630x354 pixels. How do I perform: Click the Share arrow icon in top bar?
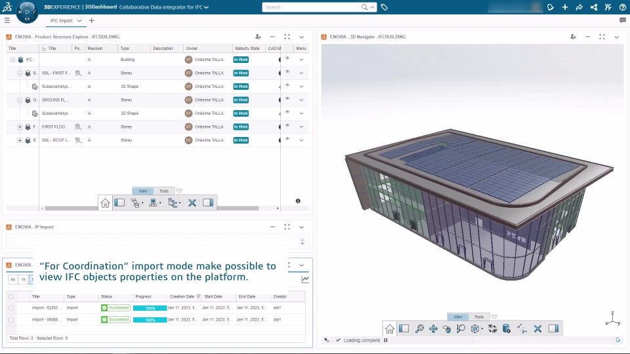click(579, 7)
